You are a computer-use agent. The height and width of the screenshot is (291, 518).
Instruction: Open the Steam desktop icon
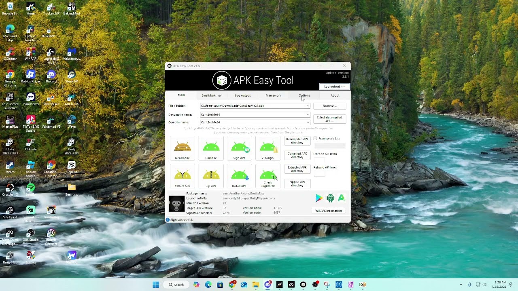pos(10,167)
